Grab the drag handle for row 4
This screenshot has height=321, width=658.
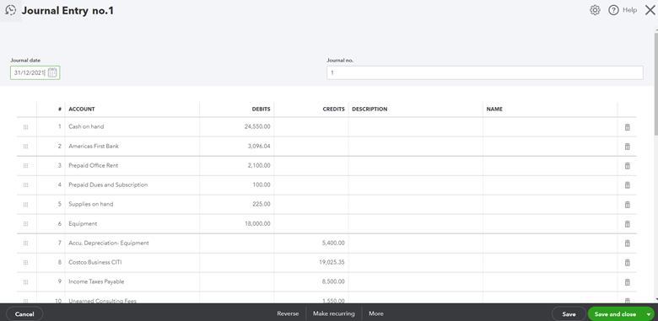coord(25,185)
